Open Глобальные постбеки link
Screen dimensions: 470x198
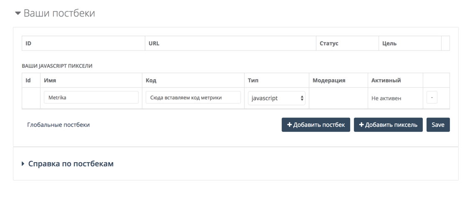coord(58,125)
